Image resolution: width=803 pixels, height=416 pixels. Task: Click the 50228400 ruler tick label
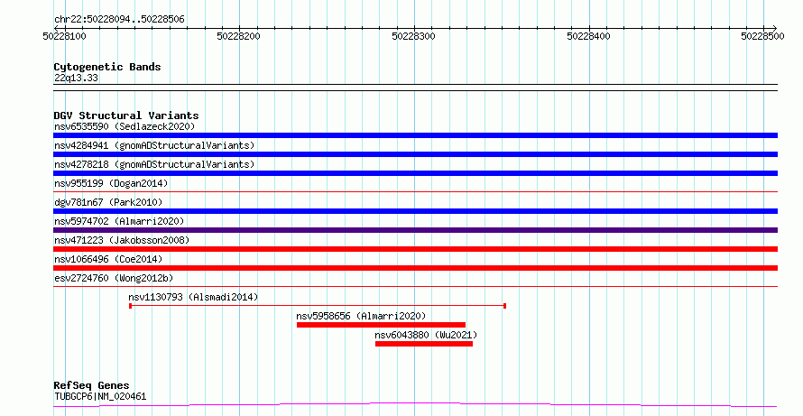pos(588,36)
